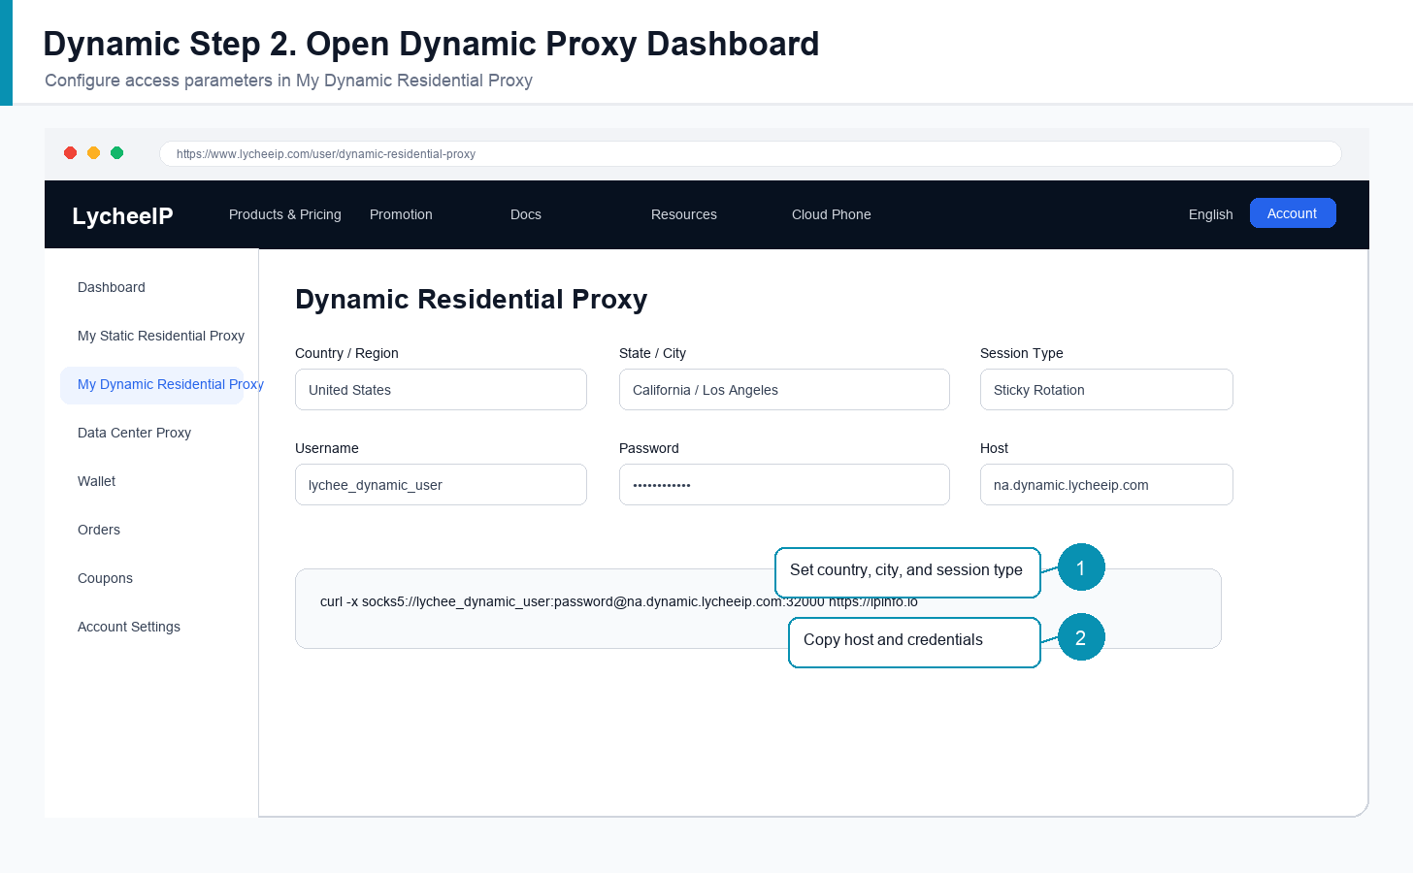Change language via English selector
The image size is (1413, 873).
[1211, 214]
